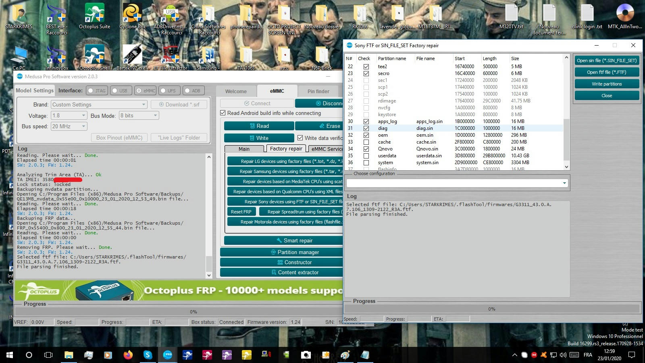The image size is (645, 363).
Task: Click the Write partitions button
Action: pyautogui.click(x=606, y=84)
